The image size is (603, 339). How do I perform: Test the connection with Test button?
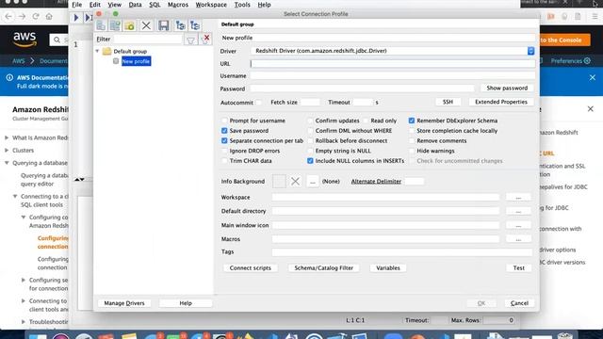click(x=519, y=267)
